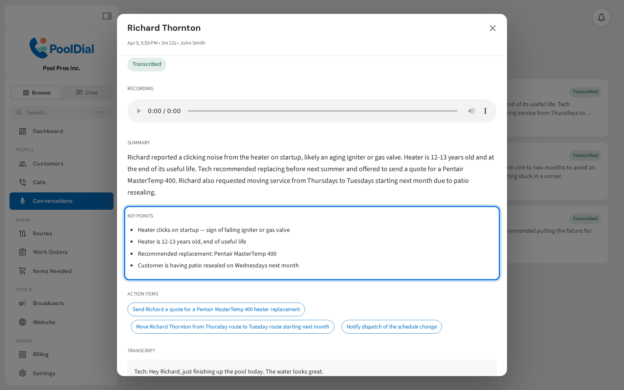
Task: Open the Work Orders section
Action: pos(49,252)
